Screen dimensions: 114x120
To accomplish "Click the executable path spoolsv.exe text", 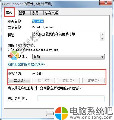I will pos(33,50).
